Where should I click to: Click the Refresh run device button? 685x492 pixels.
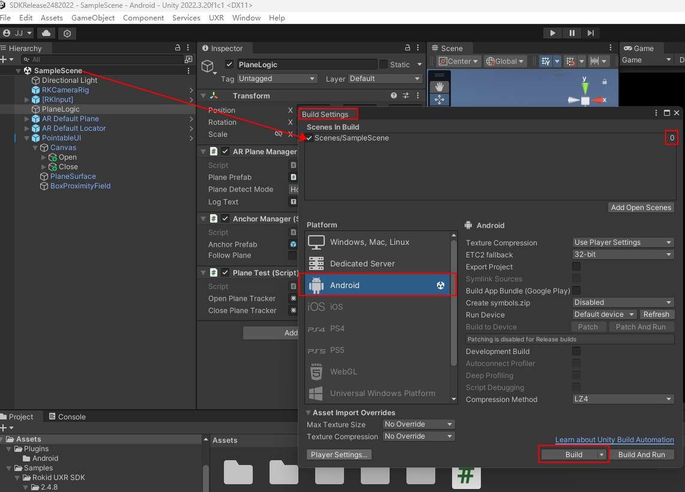[656, 314]
